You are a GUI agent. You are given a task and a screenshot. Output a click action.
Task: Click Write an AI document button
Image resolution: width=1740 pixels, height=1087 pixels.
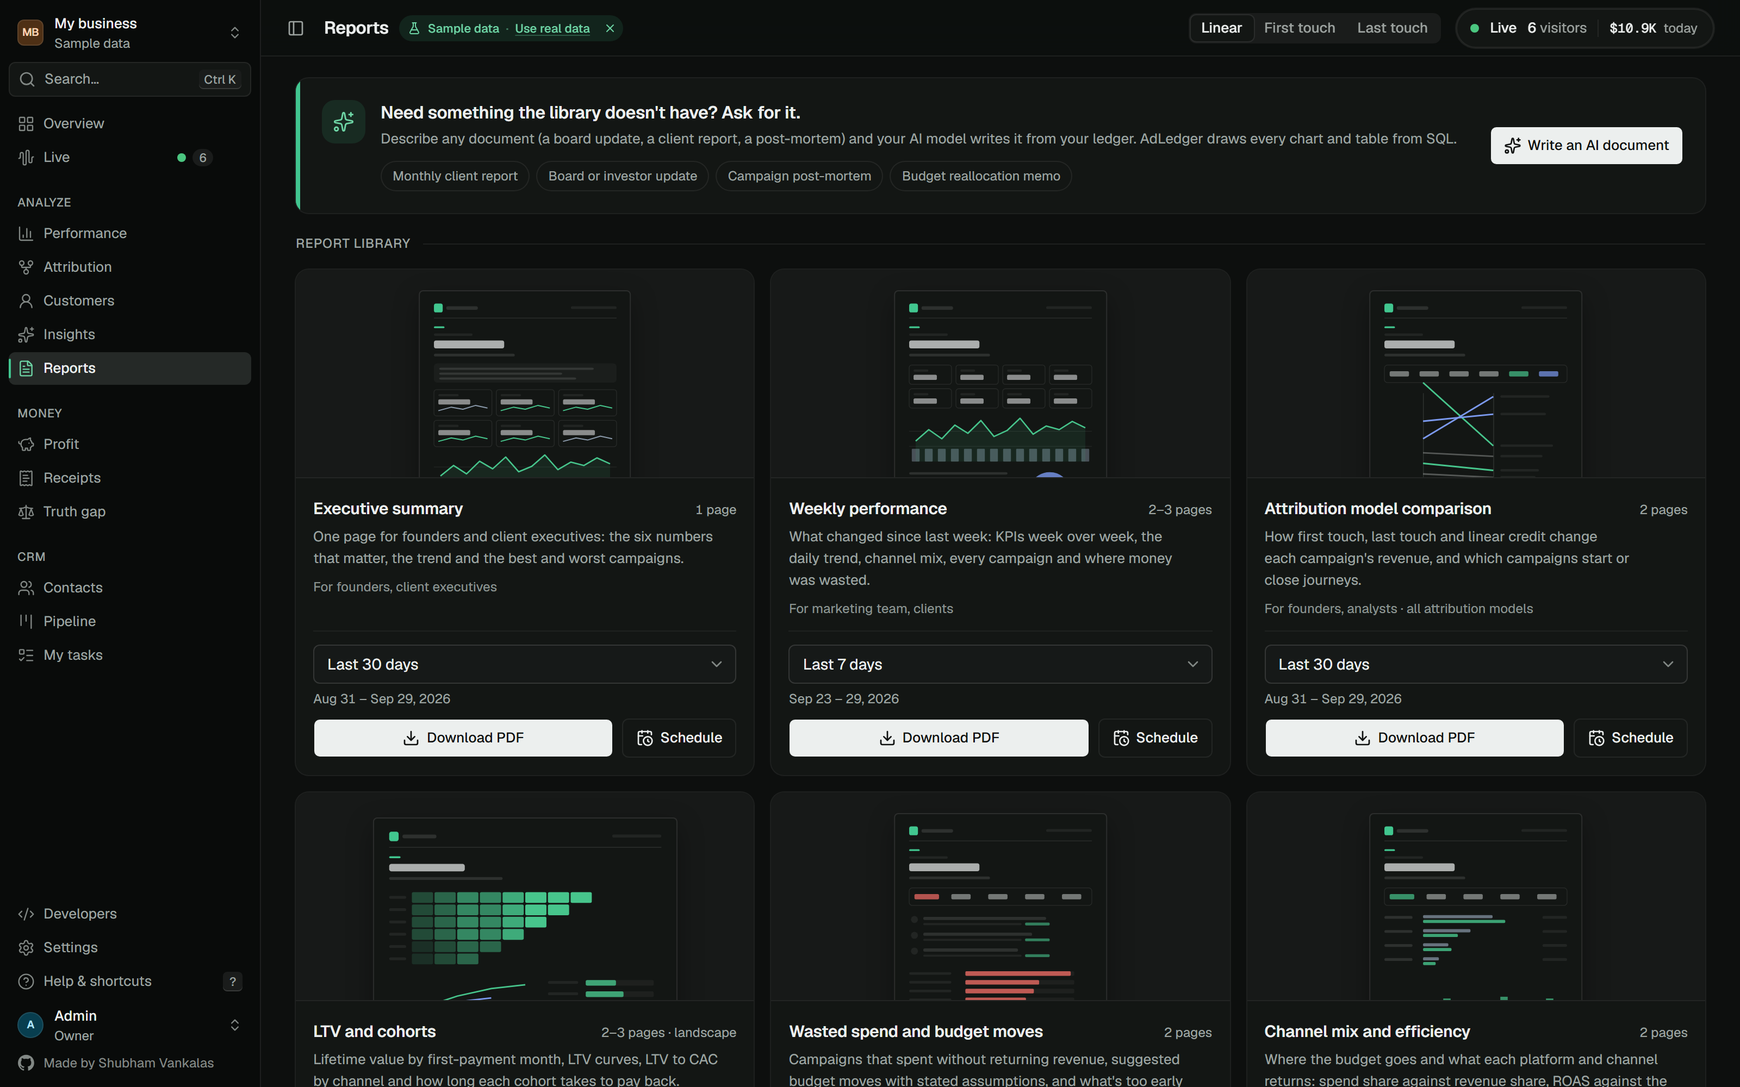click(1586, 146)
